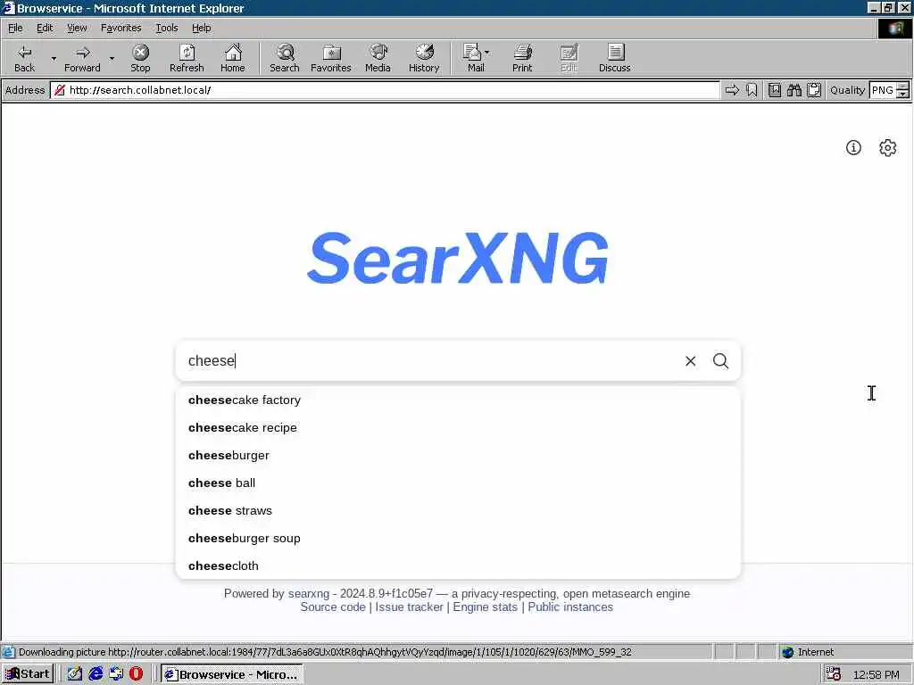Select suggestion 'cheesecake recipe'
Viewport: 914px width, 685px height.
[x=458, y=427]
